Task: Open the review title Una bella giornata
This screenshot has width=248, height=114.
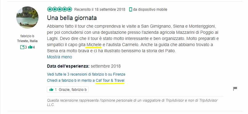Action: tap(72, 18)
